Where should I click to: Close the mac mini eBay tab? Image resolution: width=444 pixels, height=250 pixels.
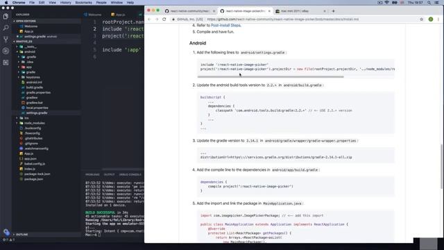(325, 11)
